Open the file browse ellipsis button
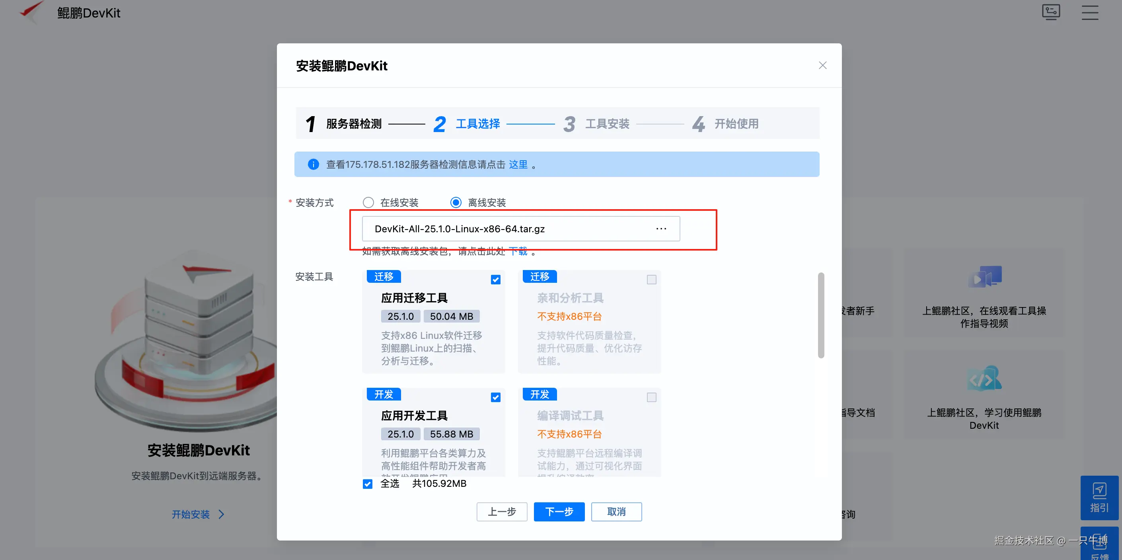This screenshot has width=1122, height=560. click(x=661, y=229)
